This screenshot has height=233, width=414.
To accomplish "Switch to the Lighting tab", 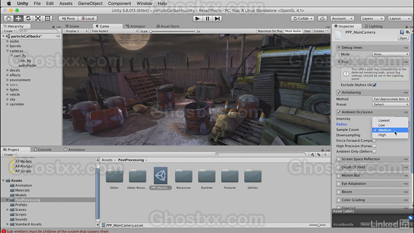I will coord(374,26).
